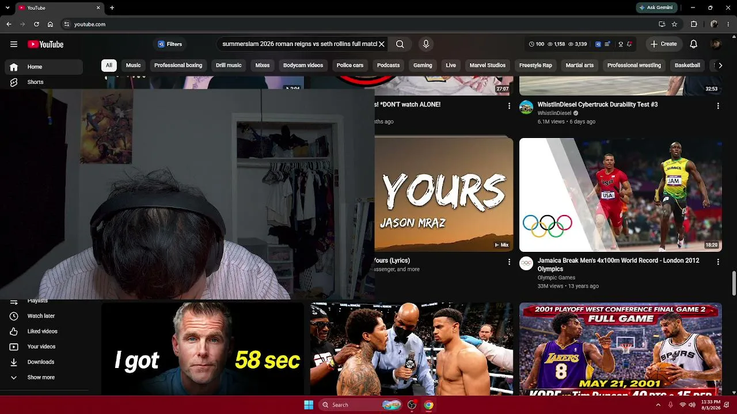Click the Create button

point(664,44)
